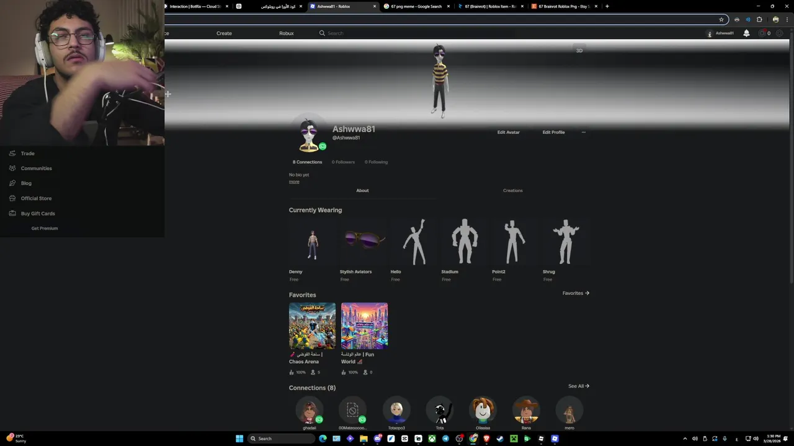Open the Windows Start menu
Image resolution: width=794 pixels, height=446 pixels.
click(x=239, y=439)
